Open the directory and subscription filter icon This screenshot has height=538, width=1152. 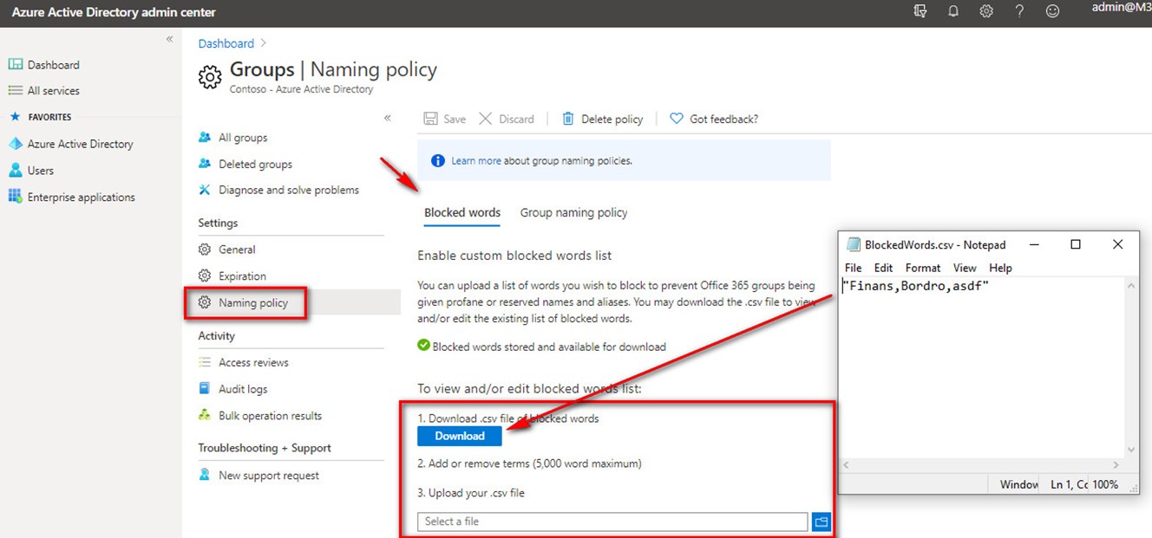pyautogui.click(x=920, y=11)
